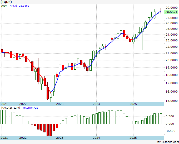Click the 28.3882 moving average value
The height and width of the screenshot is (144, 179).
(x=24, y=6)
